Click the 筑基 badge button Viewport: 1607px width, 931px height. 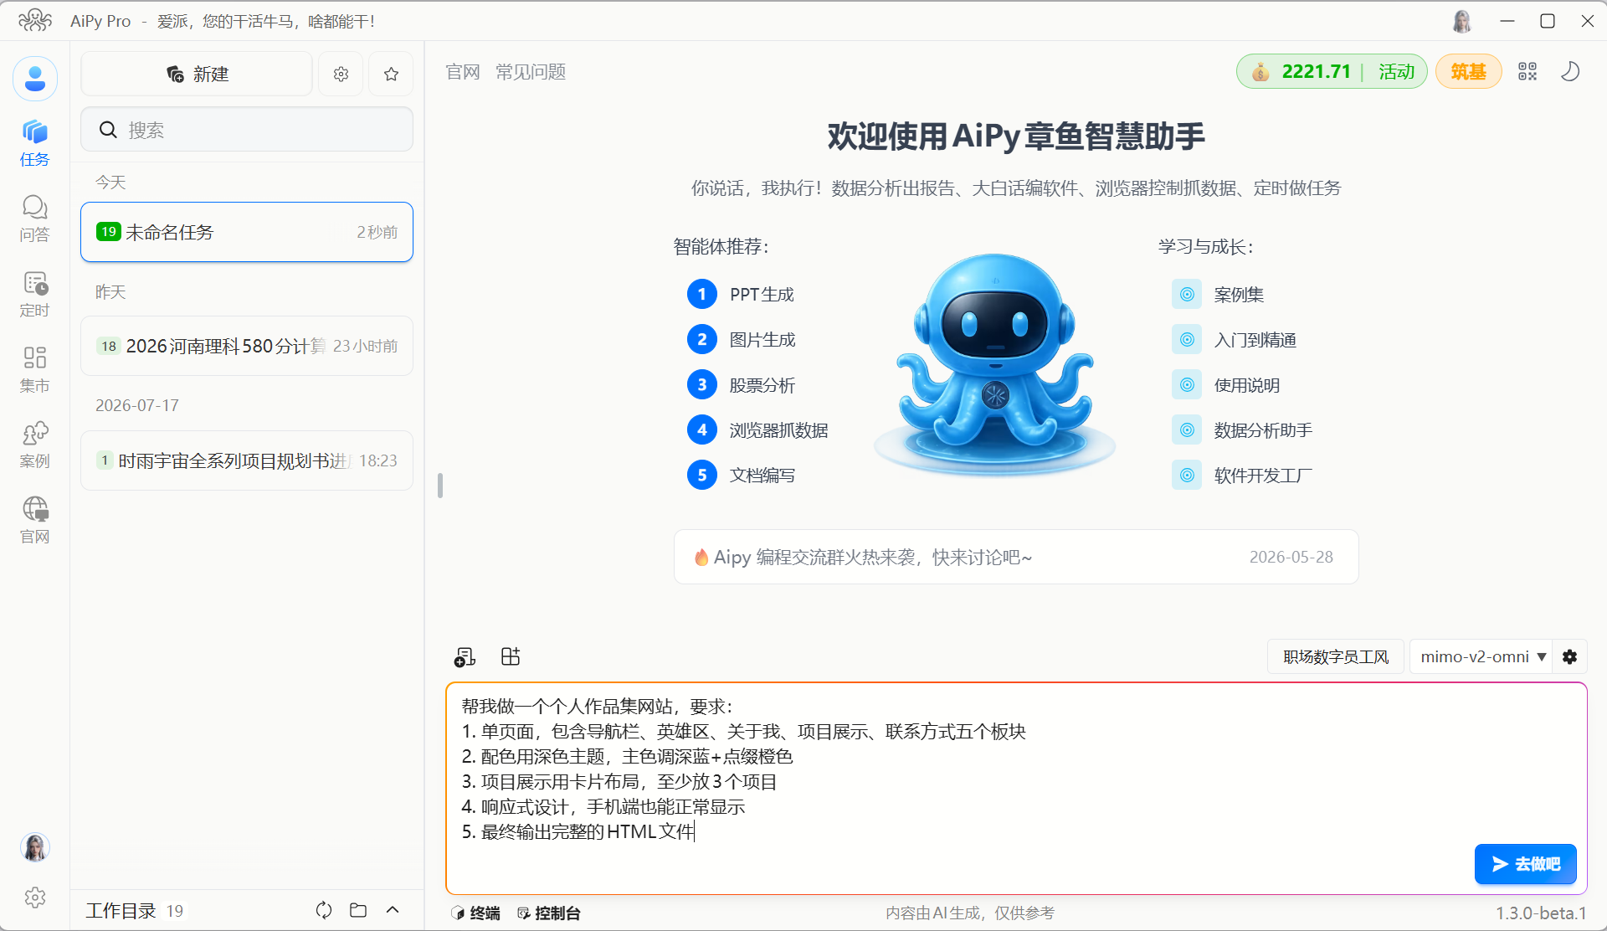click(x=1468, y=72)
